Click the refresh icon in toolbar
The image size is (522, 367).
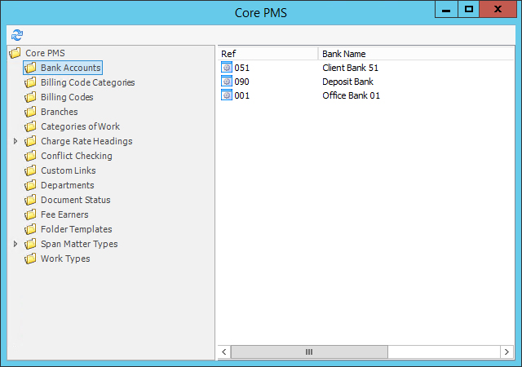click(17, 34)
